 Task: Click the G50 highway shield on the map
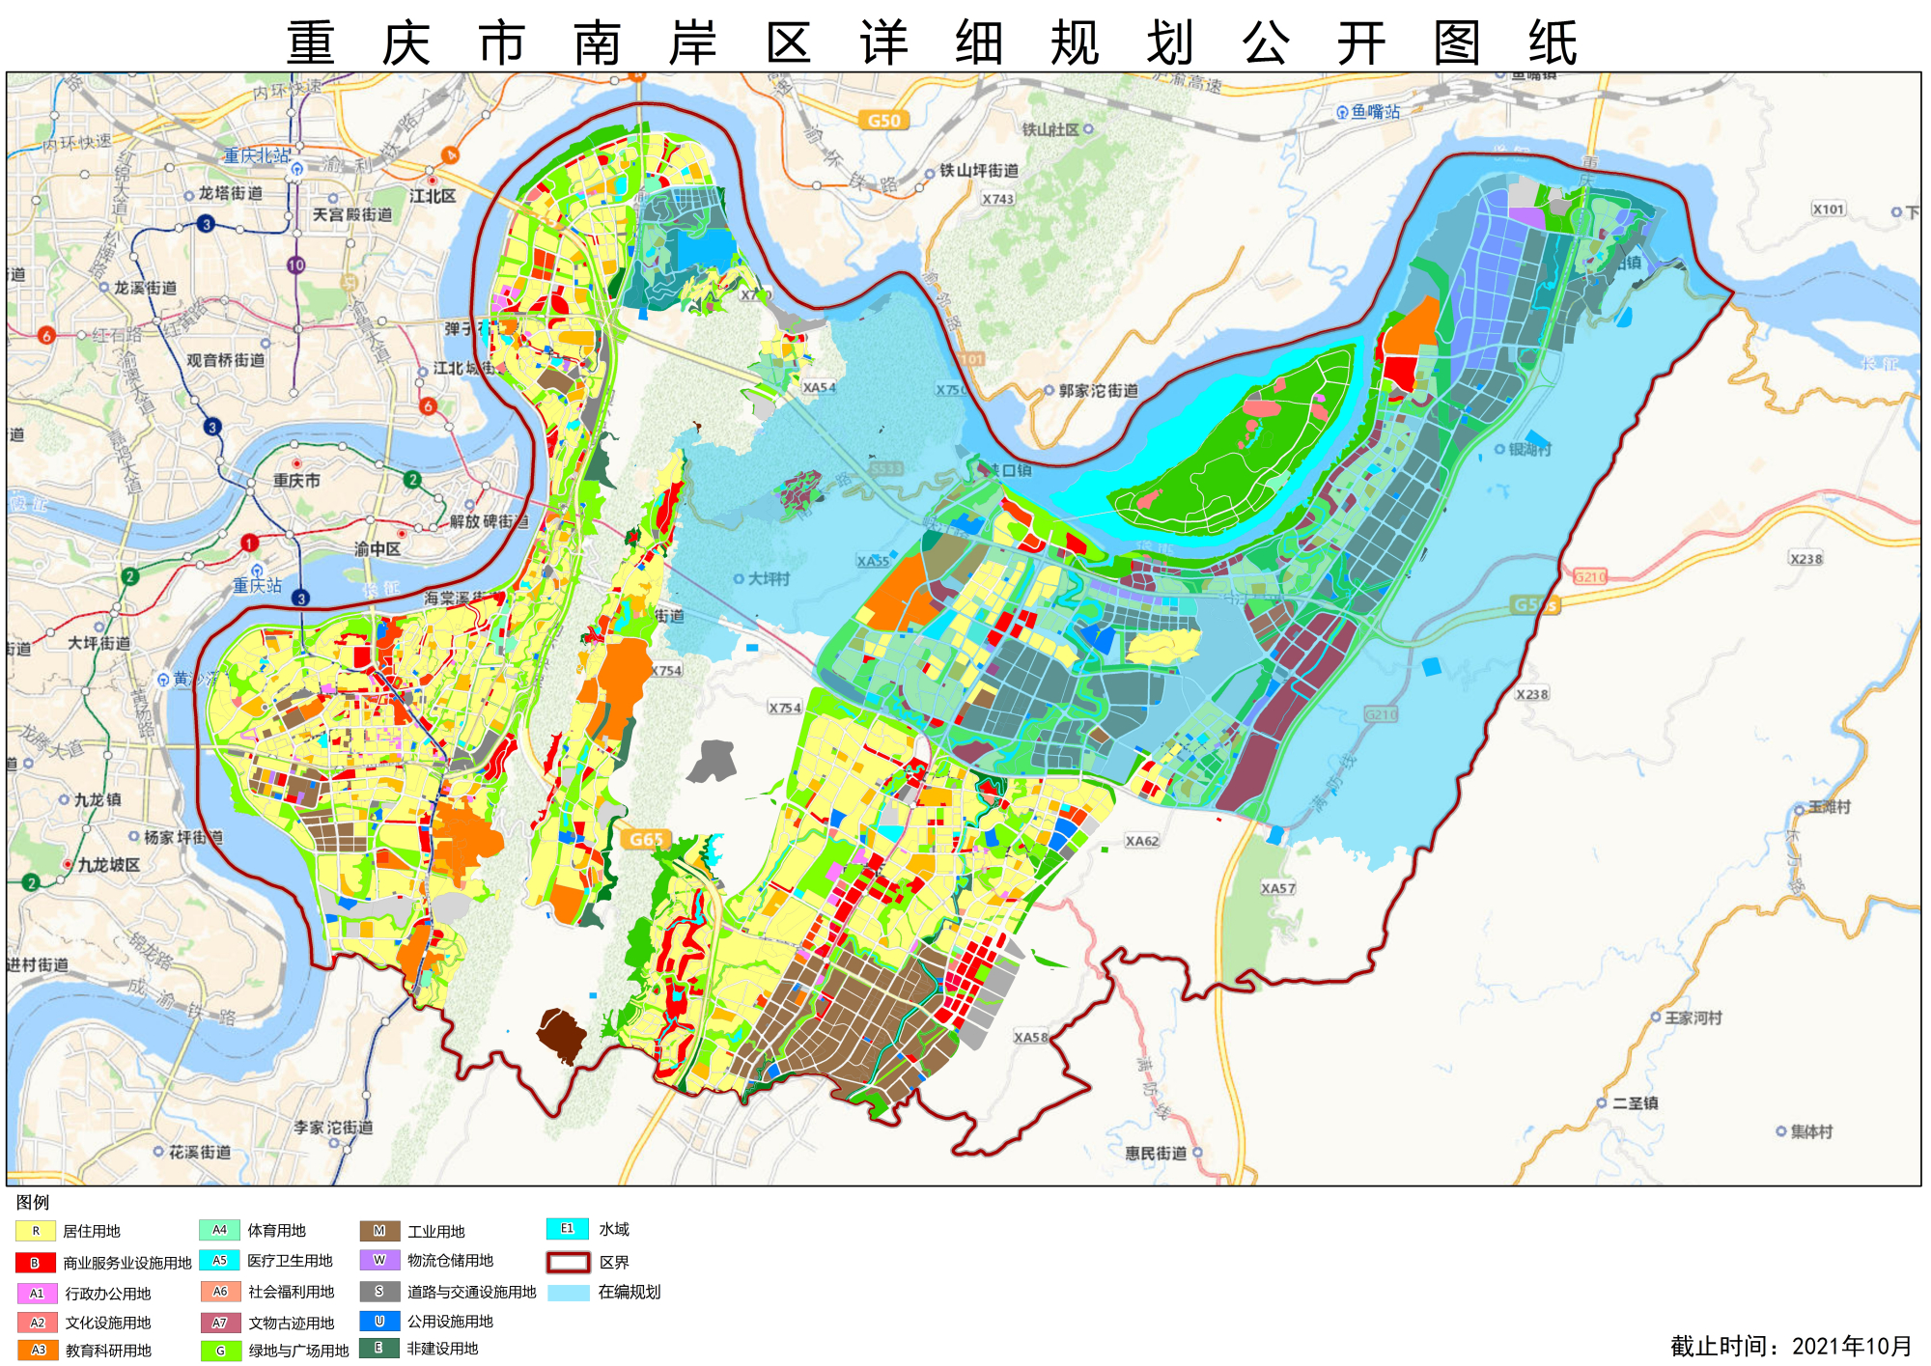[x=883, y=121]
